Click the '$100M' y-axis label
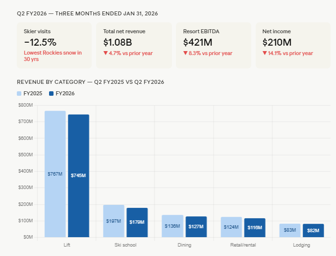 (x=25, y=221)
